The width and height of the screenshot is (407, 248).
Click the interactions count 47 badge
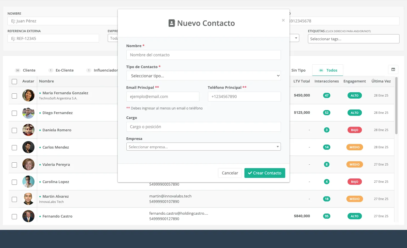pos(327,95)
